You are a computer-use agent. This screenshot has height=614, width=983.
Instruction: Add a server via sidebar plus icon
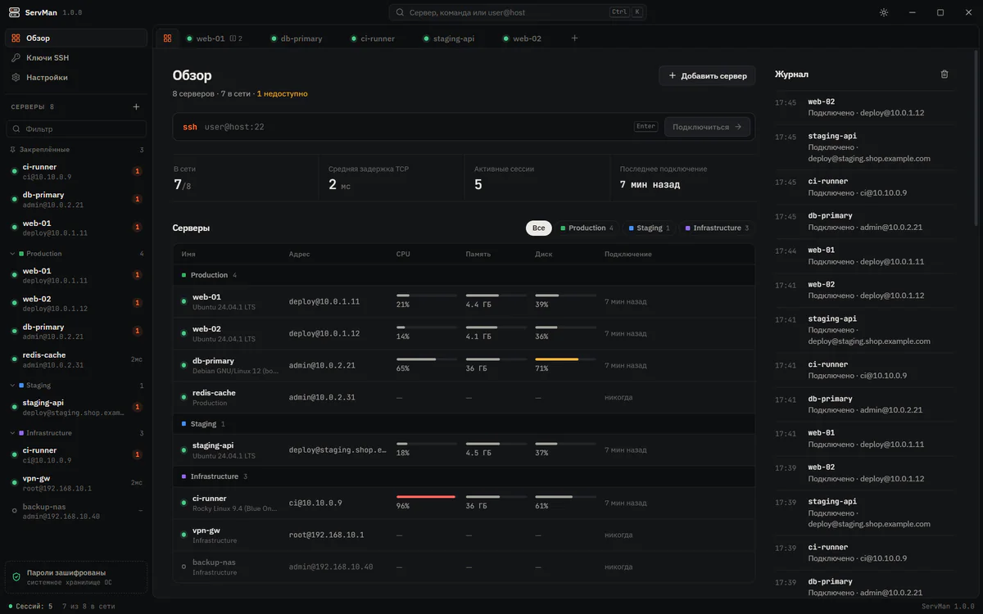[x=137, y=106]
